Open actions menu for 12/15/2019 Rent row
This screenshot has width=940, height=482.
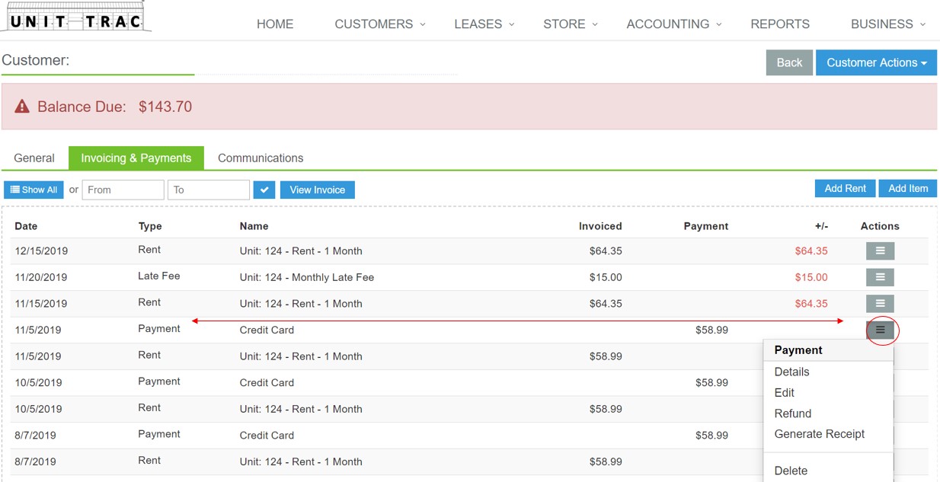tap(880, 251)
